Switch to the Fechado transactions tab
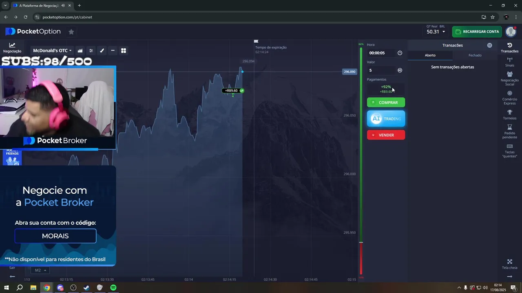This screenshot has height=293, width=522. tap(475, 55)
